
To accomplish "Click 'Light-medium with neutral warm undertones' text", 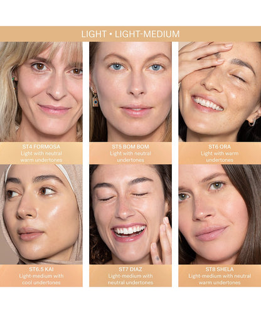I will (220, 279).
